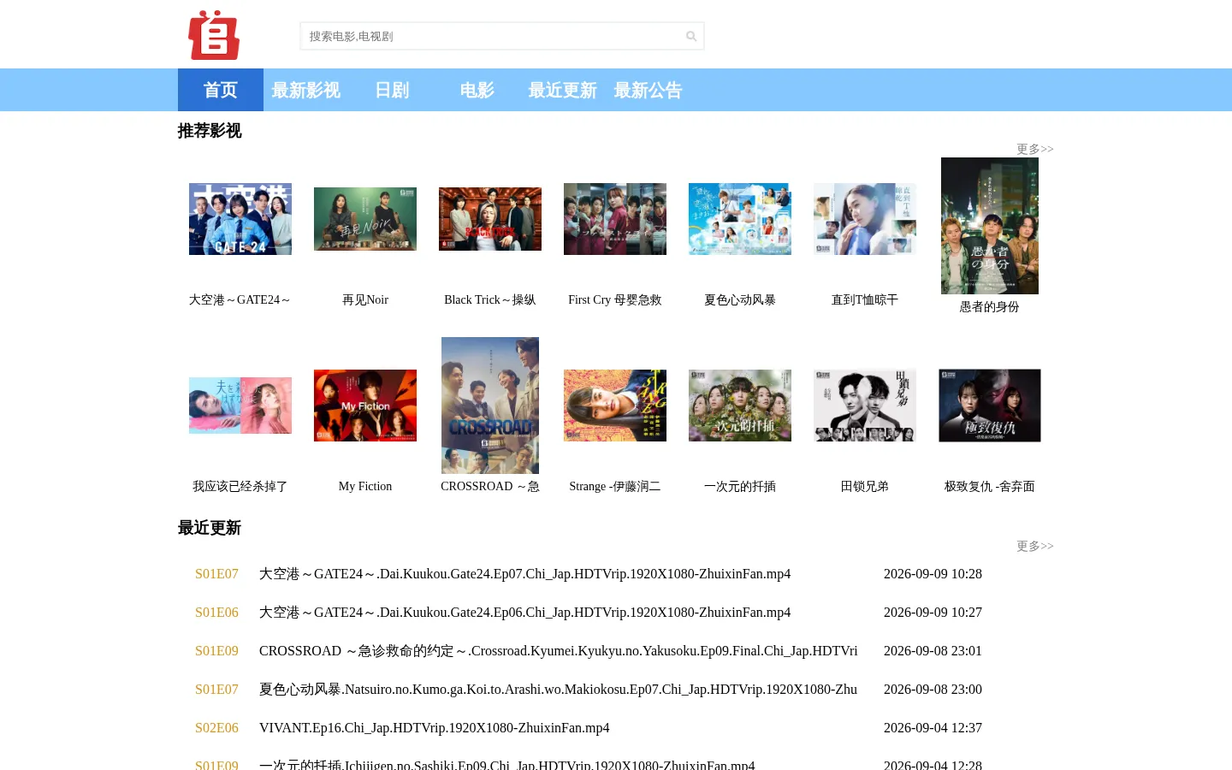The image size is (1232, 770).
Task: Click the 2026-09-08 23:01 timestamp
Action: 933,651
